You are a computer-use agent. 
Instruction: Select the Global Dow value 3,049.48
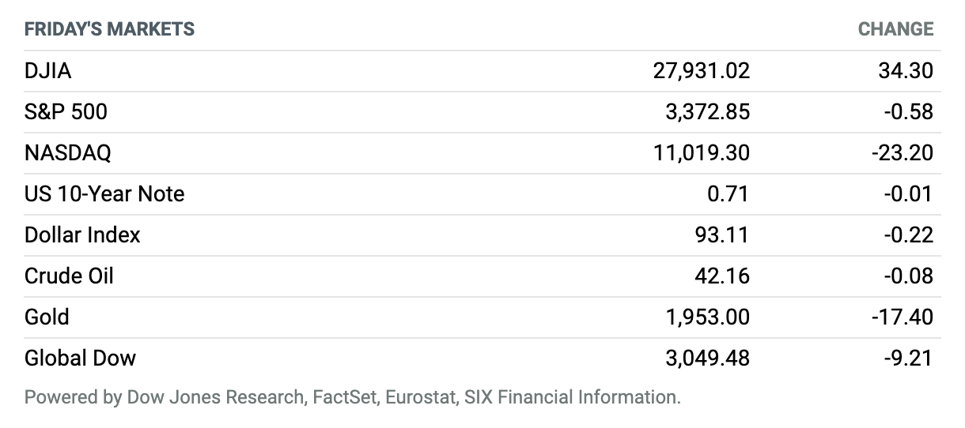point(708,359)
